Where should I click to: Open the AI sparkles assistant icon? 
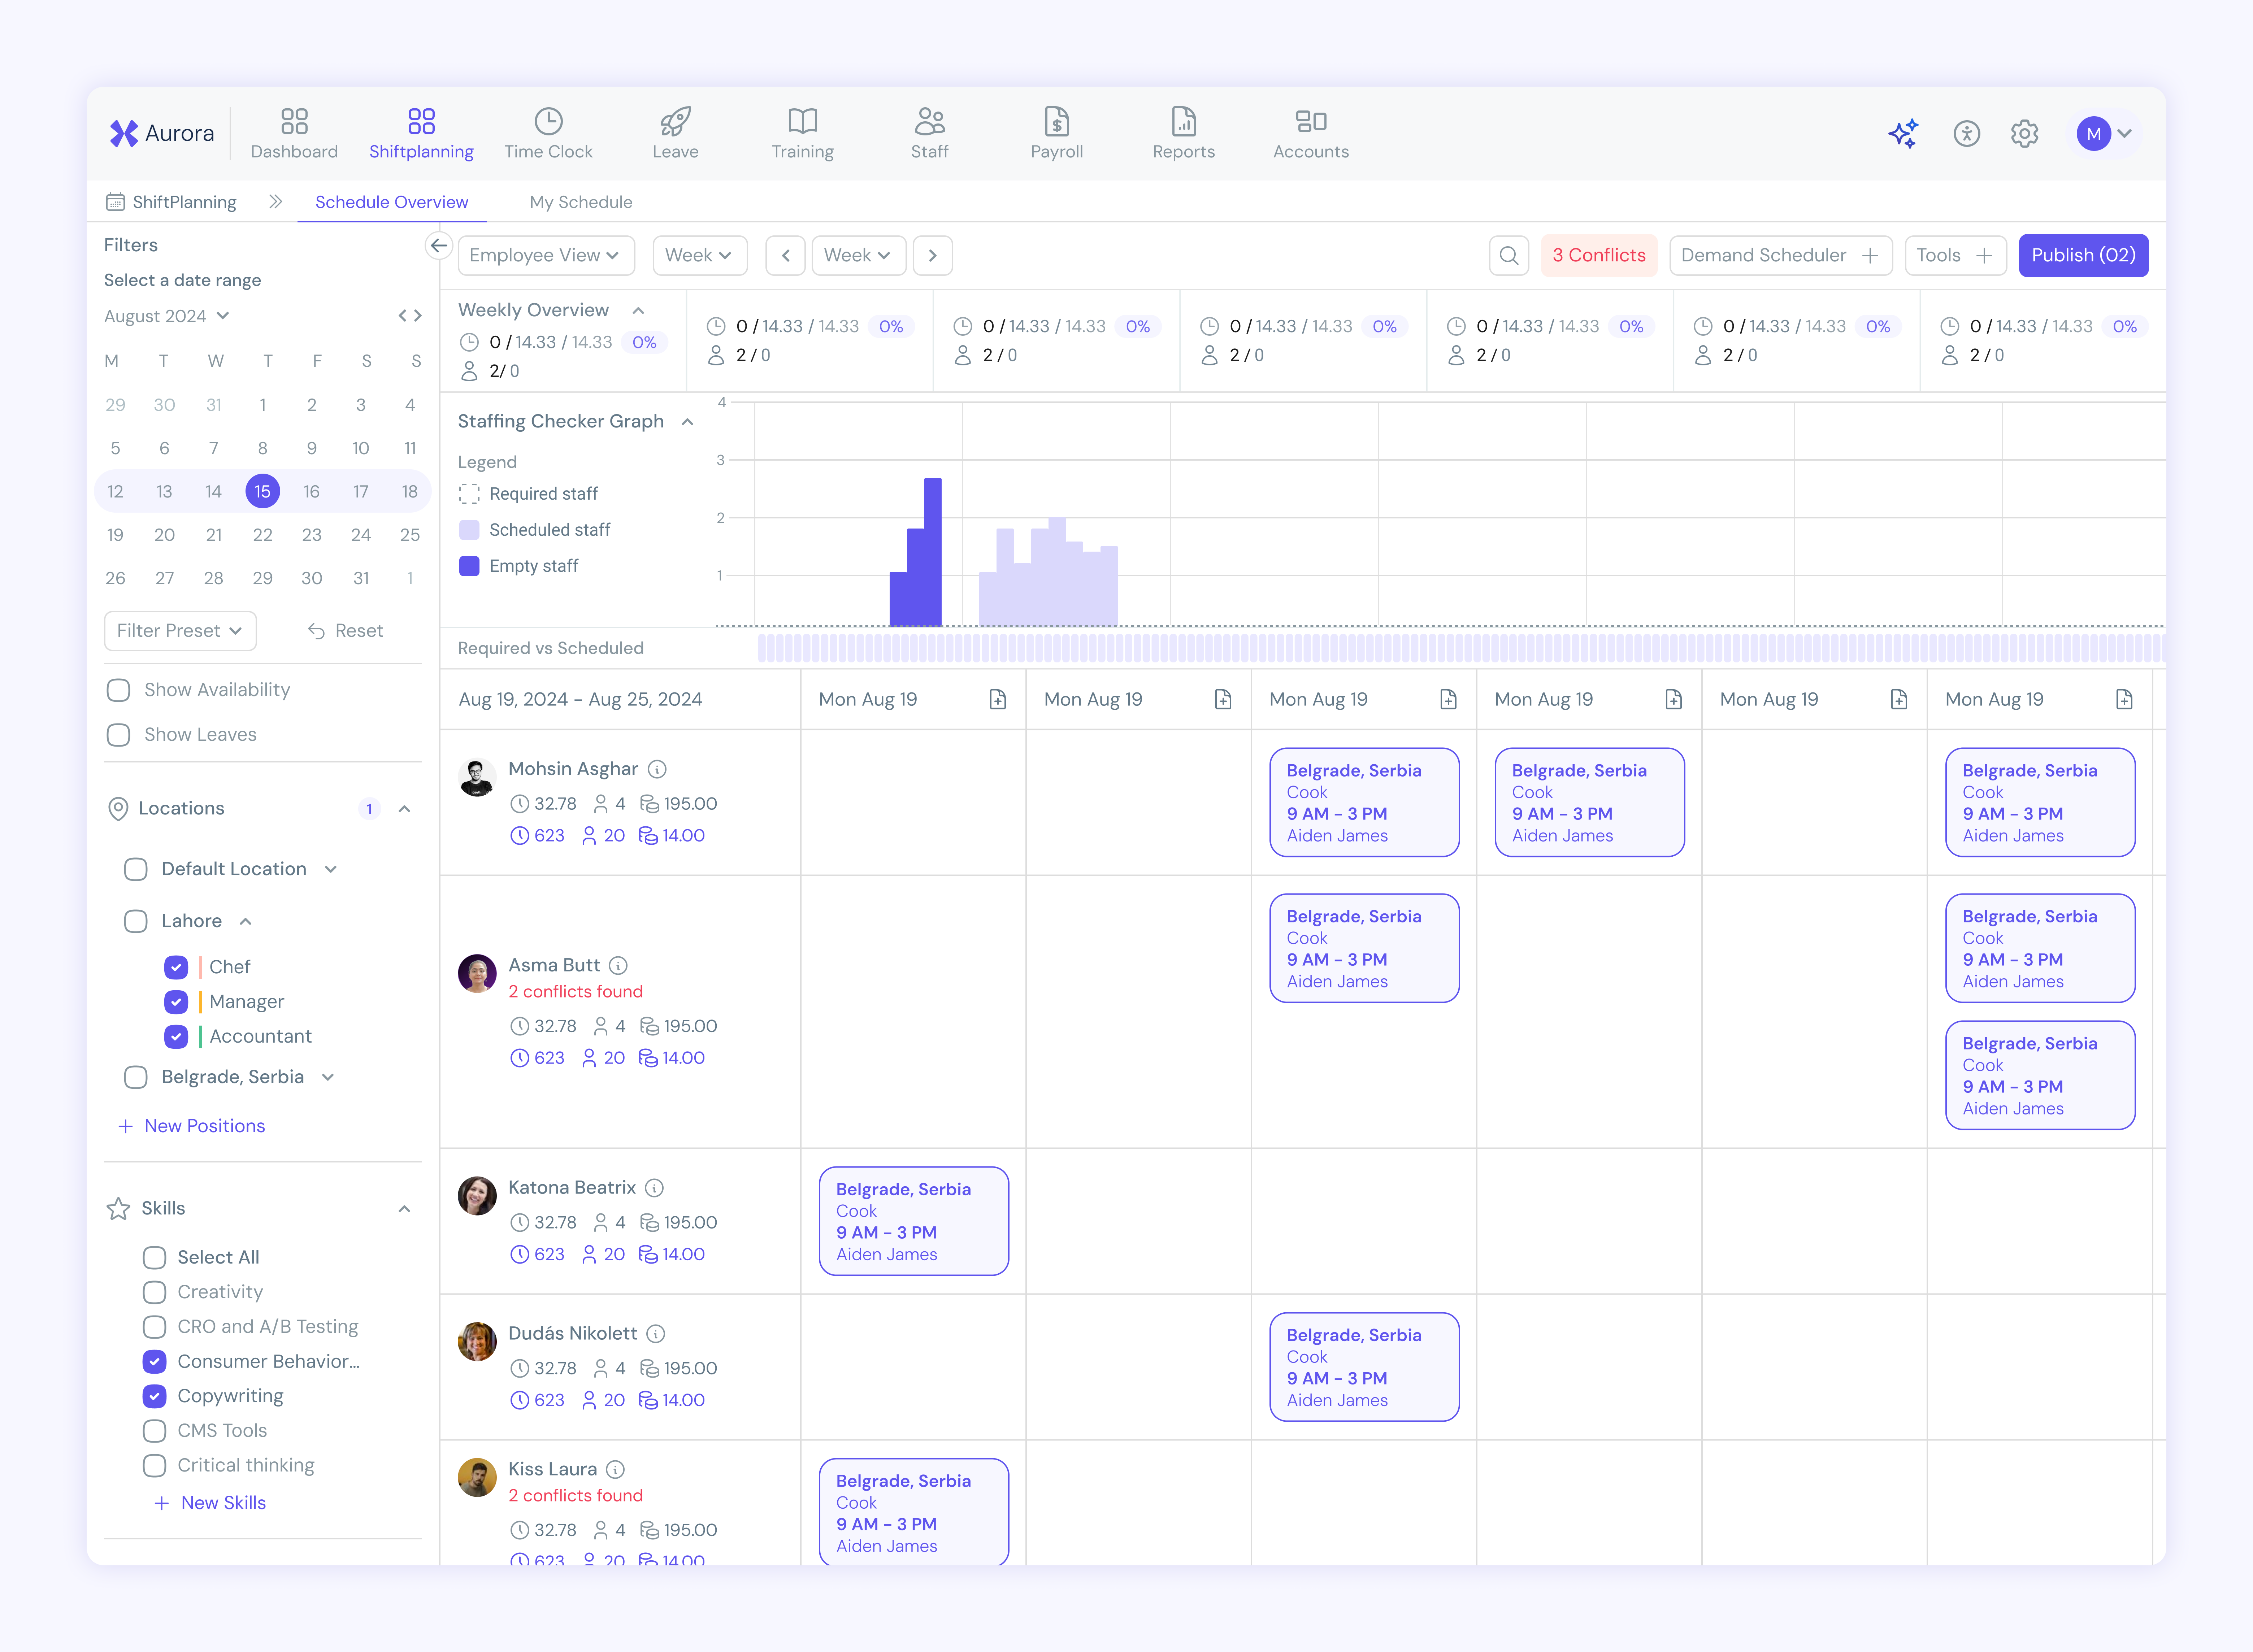1904,133
